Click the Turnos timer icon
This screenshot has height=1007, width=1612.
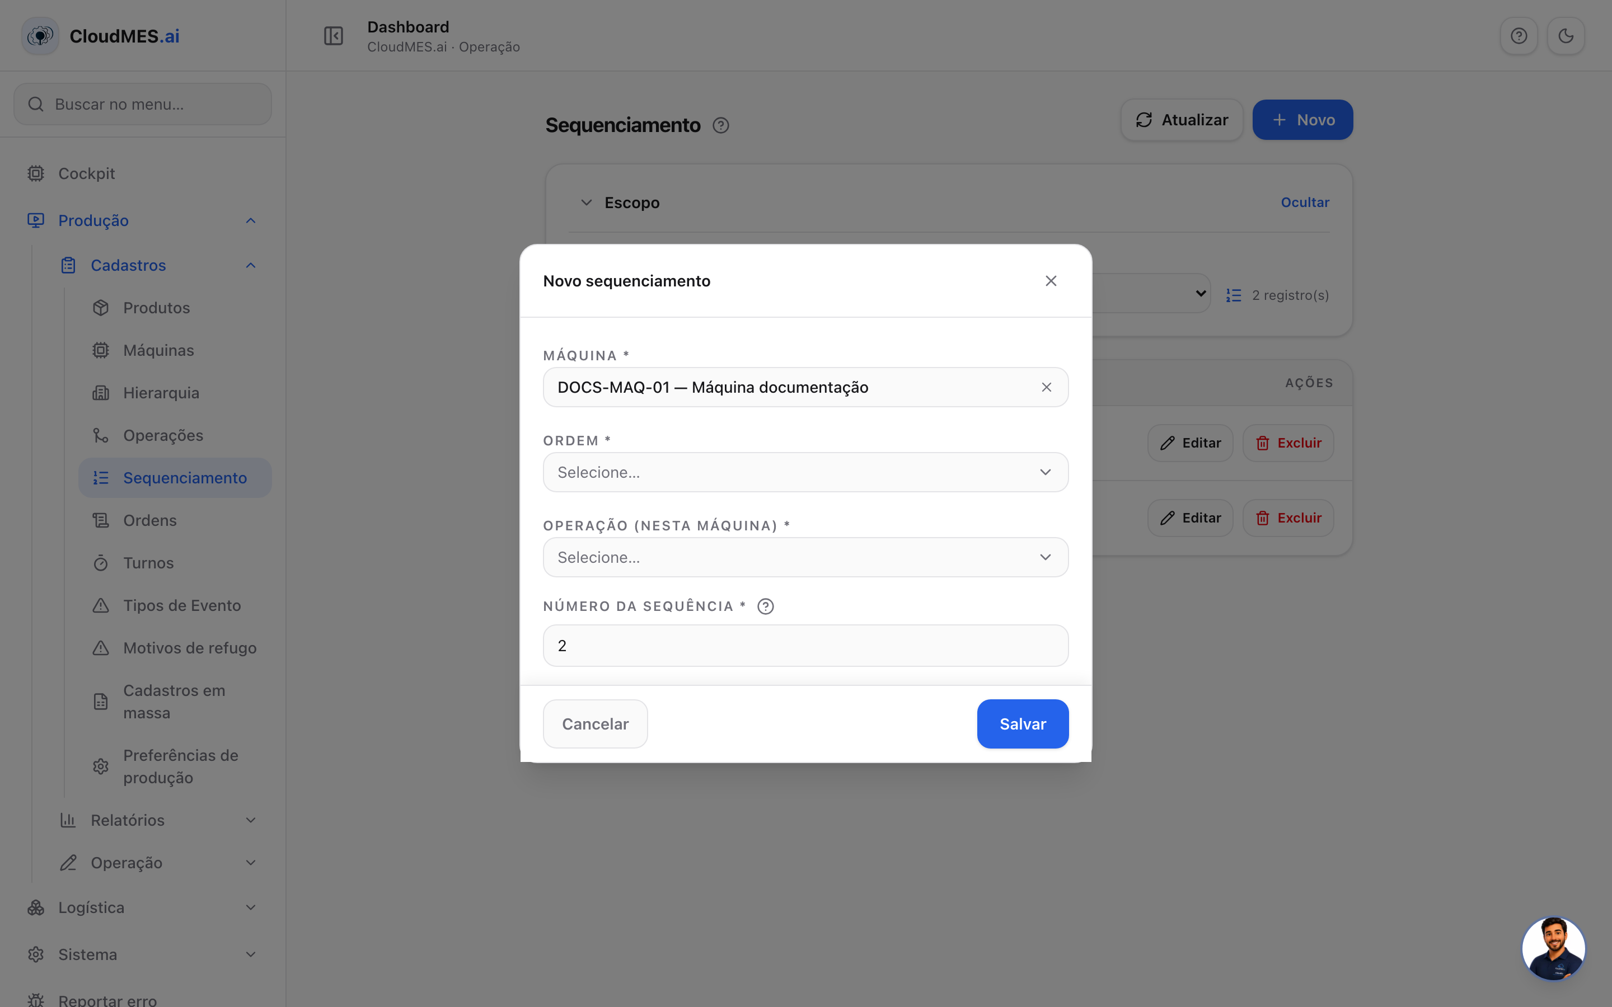101,563
